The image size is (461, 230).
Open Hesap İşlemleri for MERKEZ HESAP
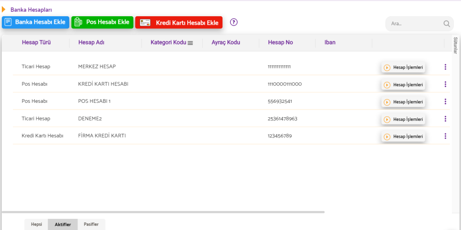[x=403, y=67]
